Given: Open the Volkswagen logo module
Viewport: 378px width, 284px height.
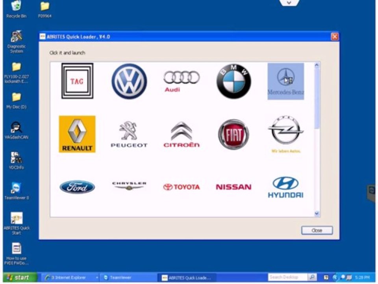Looking at the screenshot, I should coord(129,81).
